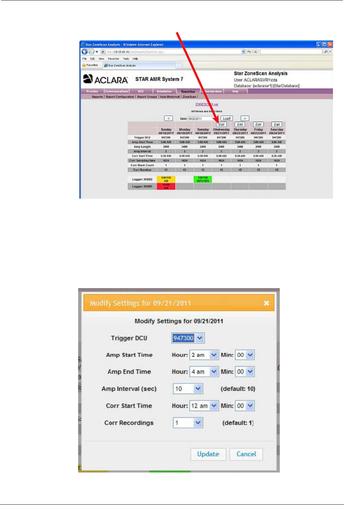Switch to the Installation tab
This screenshot has height=505, width=344.
[x=164, y=91]
